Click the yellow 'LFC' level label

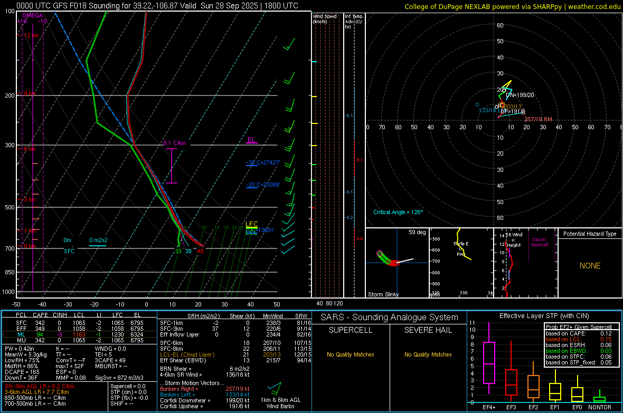251,224
